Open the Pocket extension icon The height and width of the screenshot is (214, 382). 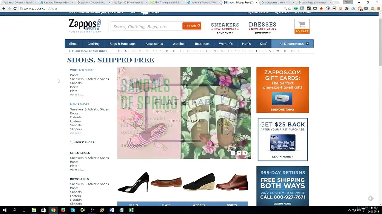coord(315,9)
